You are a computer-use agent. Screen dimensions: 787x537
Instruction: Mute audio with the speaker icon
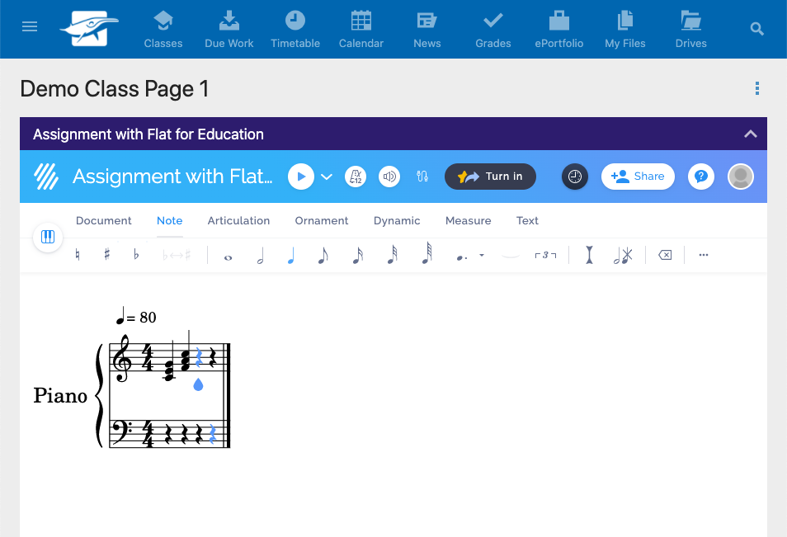(389, 176)
